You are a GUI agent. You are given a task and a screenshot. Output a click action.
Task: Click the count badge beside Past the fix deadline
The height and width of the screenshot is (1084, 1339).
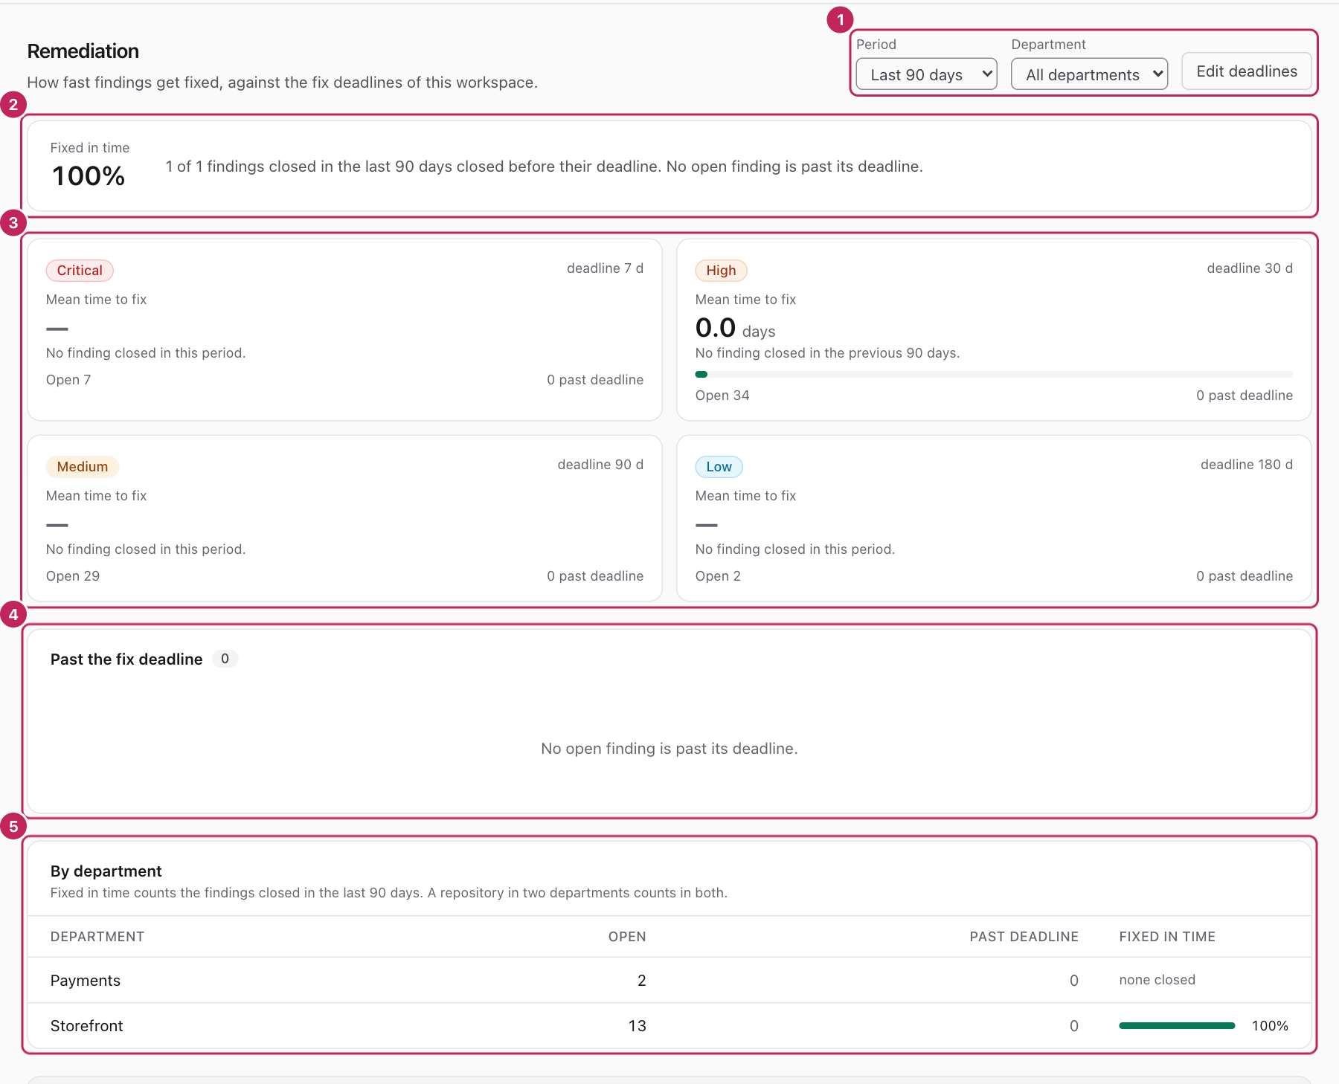coord(225,659)
